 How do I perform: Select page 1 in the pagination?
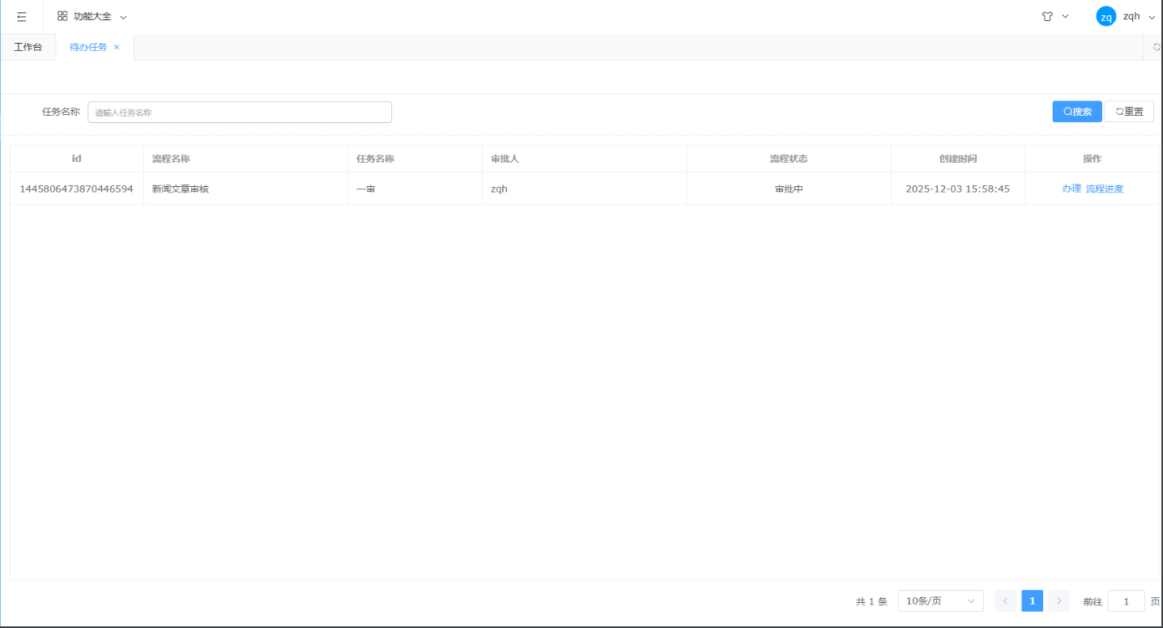point(1032,601)
